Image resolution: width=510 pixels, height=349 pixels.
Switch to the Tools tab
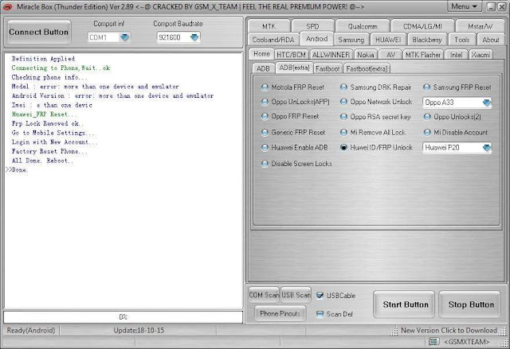461,40
